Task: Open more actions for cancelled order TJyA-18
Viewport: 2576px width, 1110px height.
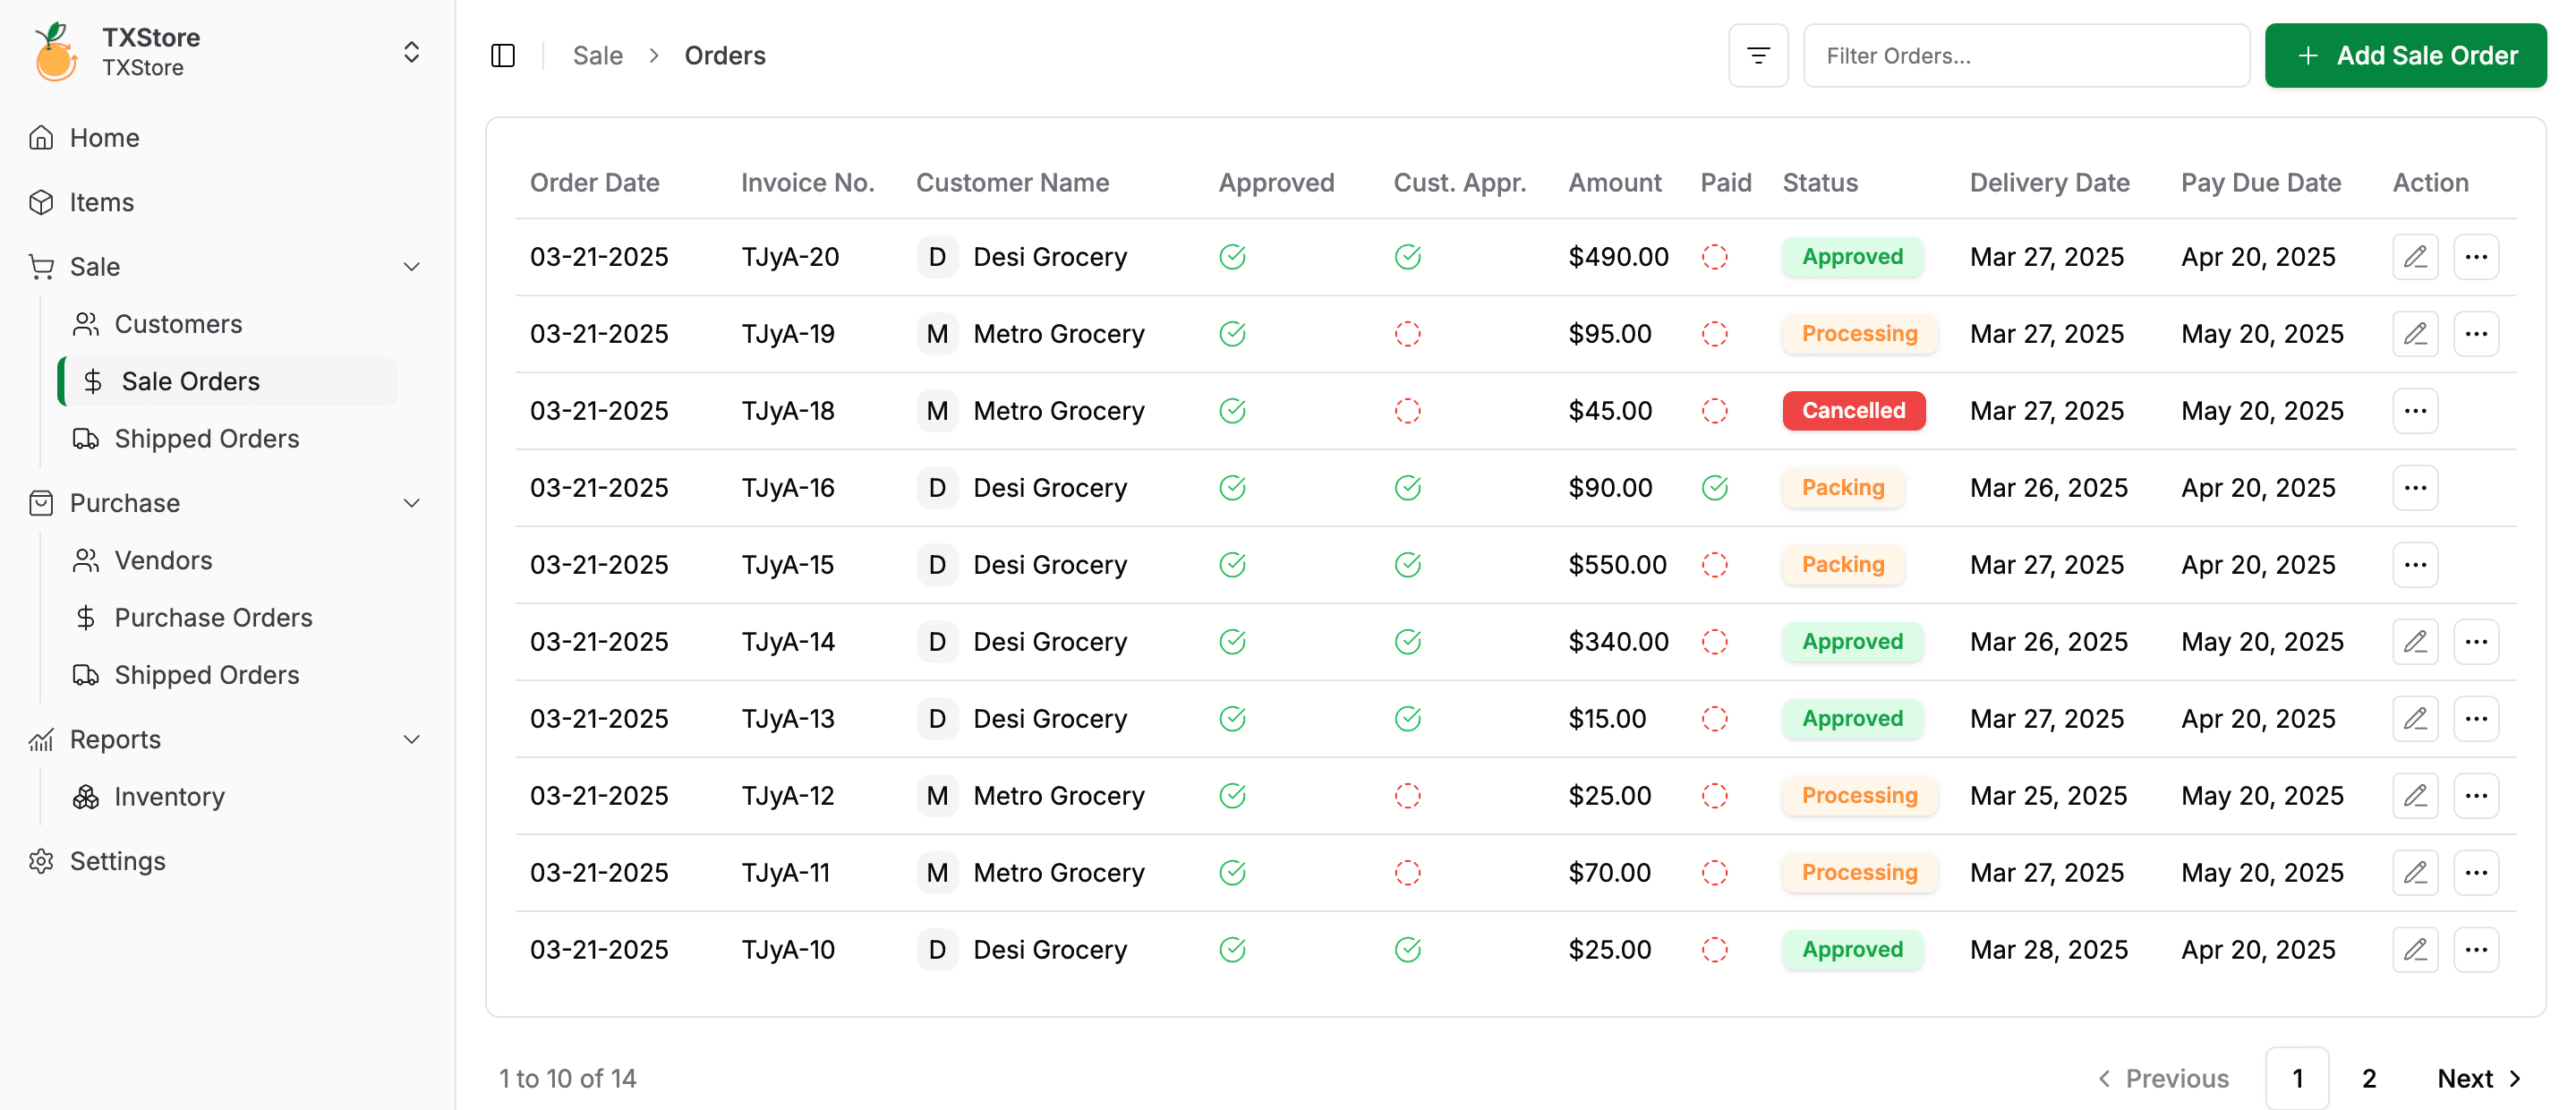Action: pos(2414,411)
